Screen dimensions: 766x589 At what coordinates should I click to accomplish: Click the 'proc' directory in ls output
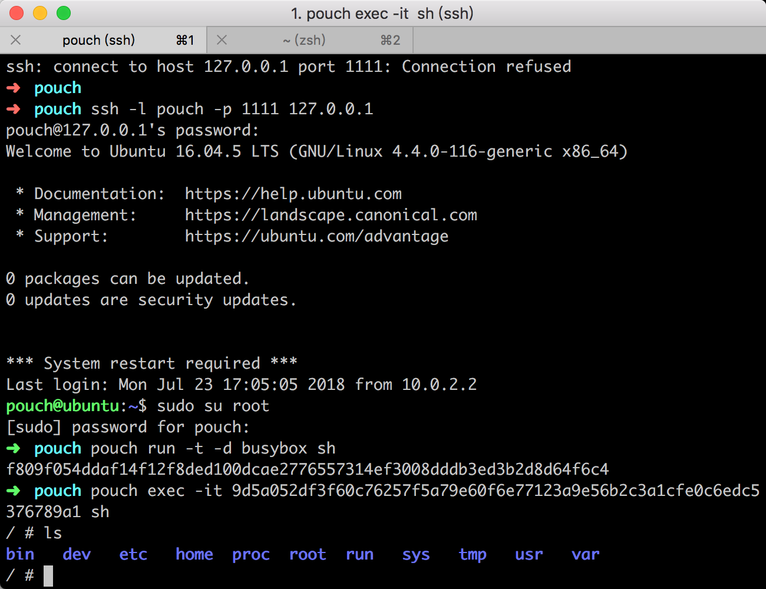[251, 554]
